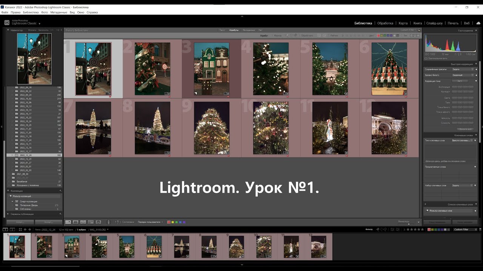Toggle Оригинальное фото checkbox
The image size is (483, 271).
pos(426,58)
